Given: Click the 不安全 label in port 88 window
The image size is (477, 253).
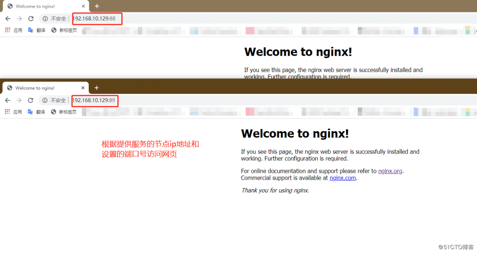Looking at the screenshot, I should point(58,19).
